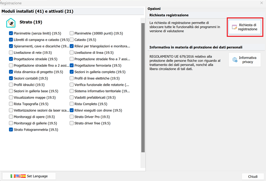
Task: Toggle Progettazione ferroviaria checkbox
Action: 72,65
